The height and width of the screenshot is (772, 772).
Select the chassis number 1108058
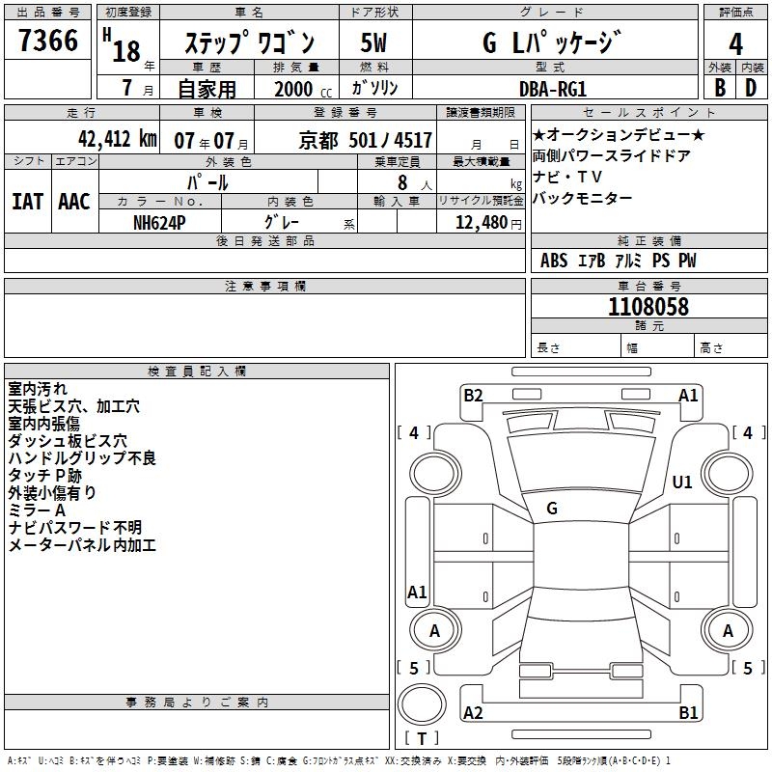[x=648, y=306]
